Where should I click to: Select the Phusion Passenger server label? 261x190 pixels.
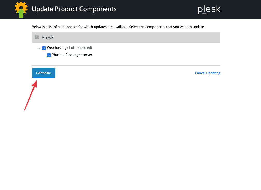(x=72, y=55)
